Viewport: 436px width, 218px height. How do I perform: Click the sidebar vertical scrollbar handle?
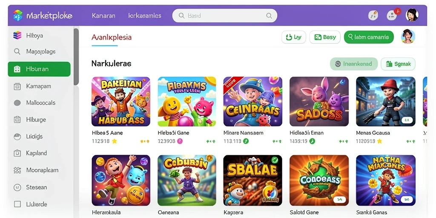click(x=76, y=57)
